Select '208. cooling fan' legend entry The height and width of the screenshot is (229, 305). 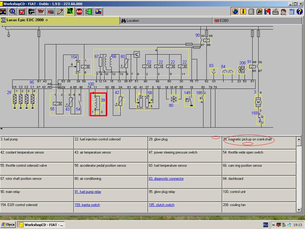(259, 208)
